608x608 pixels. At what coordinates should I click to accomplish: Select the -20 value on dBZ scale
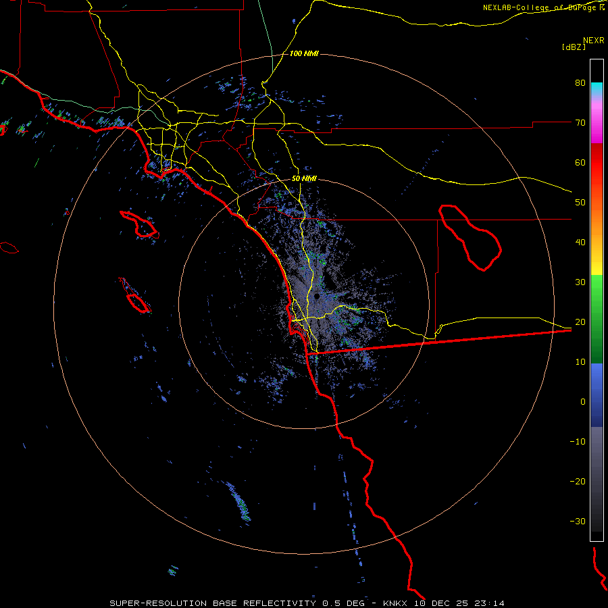578,482
